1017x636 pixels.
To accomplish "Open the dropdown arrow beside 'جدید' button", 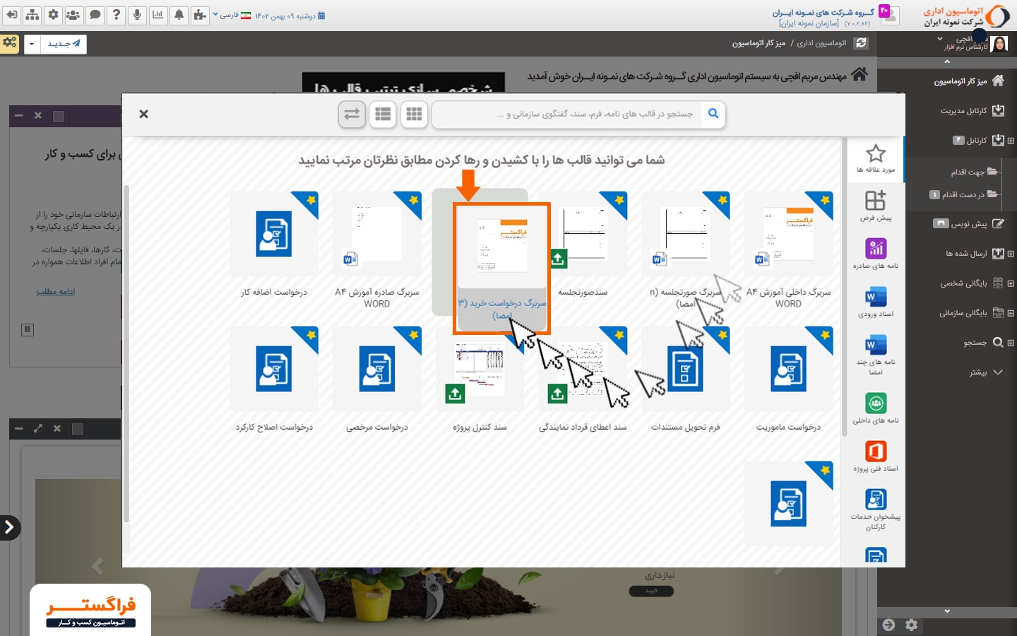I will pos(32,45).
